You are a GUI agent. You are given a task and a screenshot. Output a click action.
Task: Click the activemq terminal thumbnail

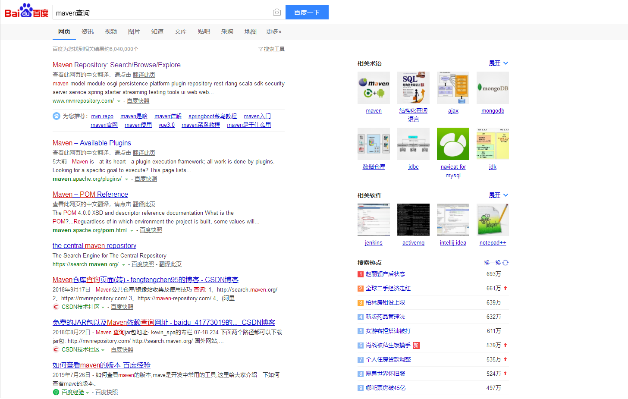click(413, 220)
